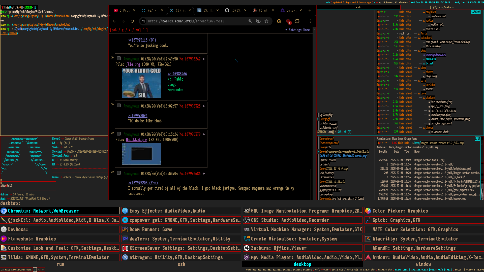Open the dropdown arrow beside Settings
This screenshot has width=484, height=272.
pyautogui.click(x=286, y=30)
